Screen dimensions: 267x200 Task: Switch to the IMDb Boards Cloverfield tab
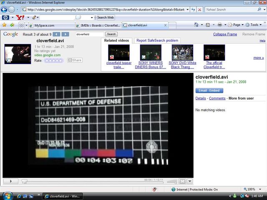pos(98,25)
